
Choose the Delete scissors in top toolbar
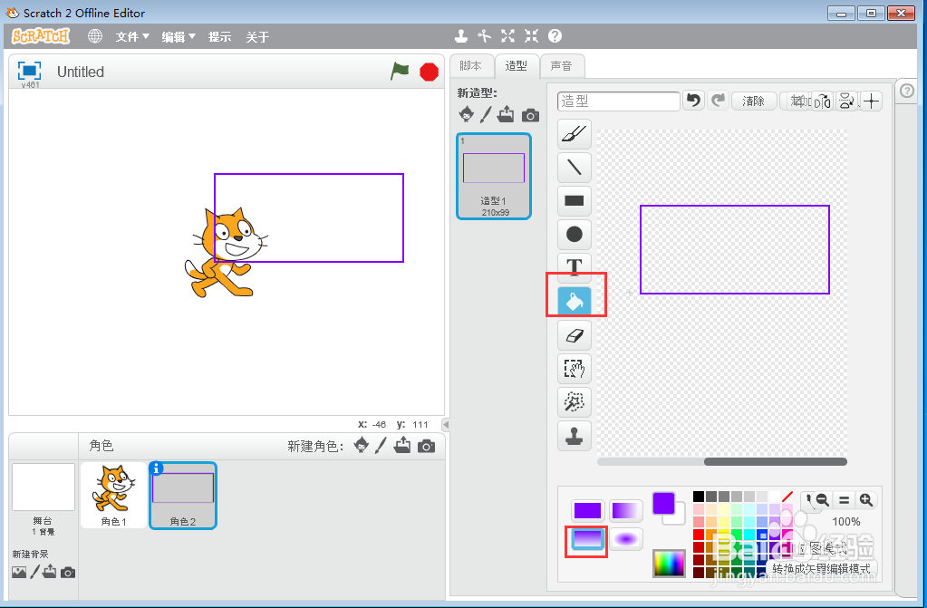[x=485, y=36]
